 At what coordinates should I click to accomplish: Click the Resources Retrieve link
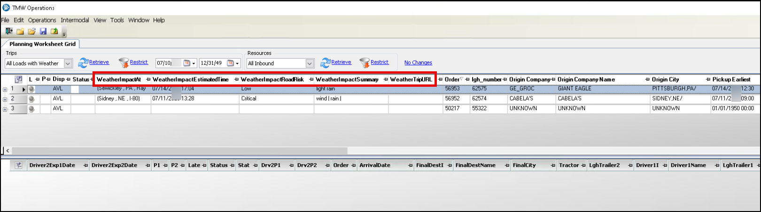(x=341, y=62)
